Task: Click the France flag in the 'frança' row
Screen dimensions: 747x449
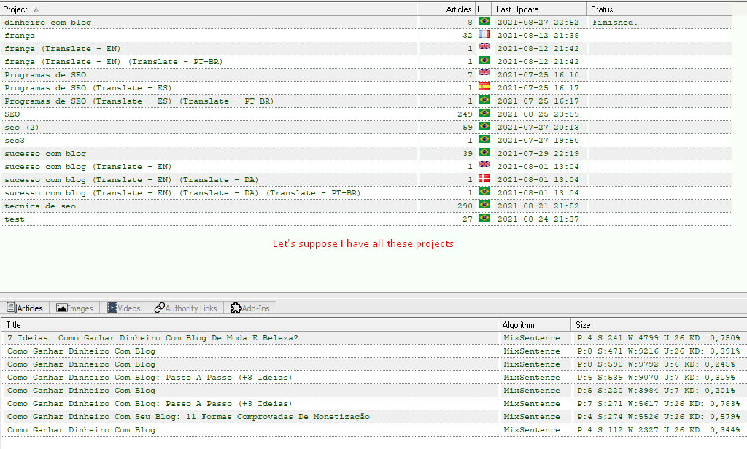Action: click(484, 34)
